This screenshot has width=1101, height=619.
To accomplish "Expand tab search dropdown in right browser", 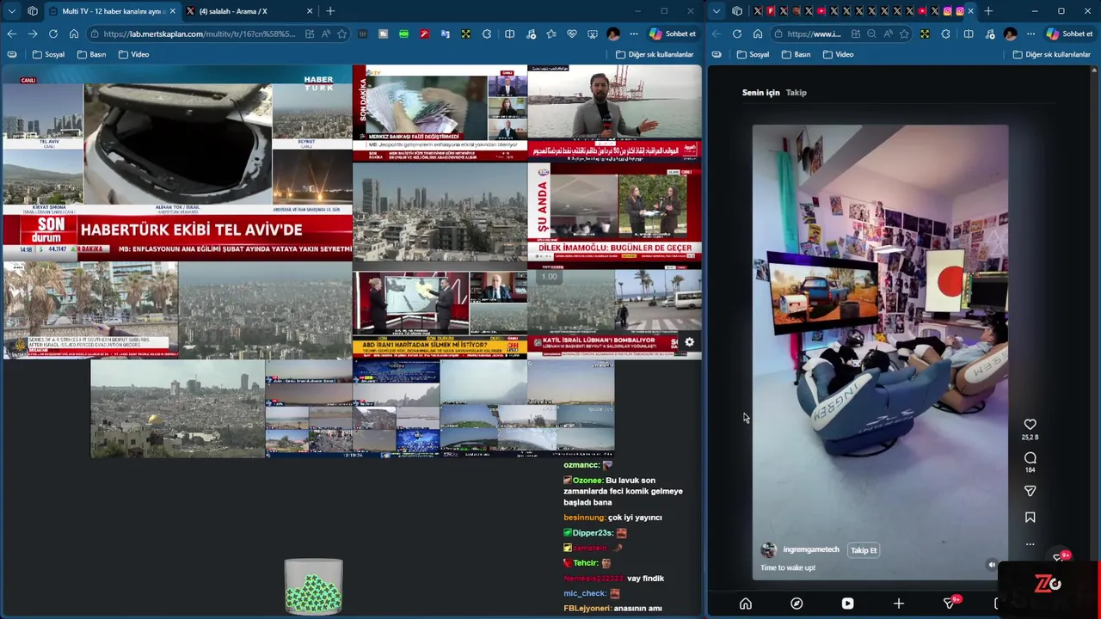I will [x=717, y=11].
